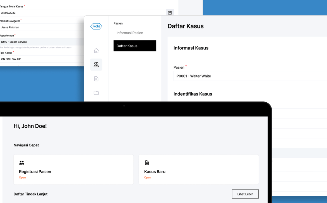Open the folder sidebar icon
Screen dimensions: 327x203
96,93
